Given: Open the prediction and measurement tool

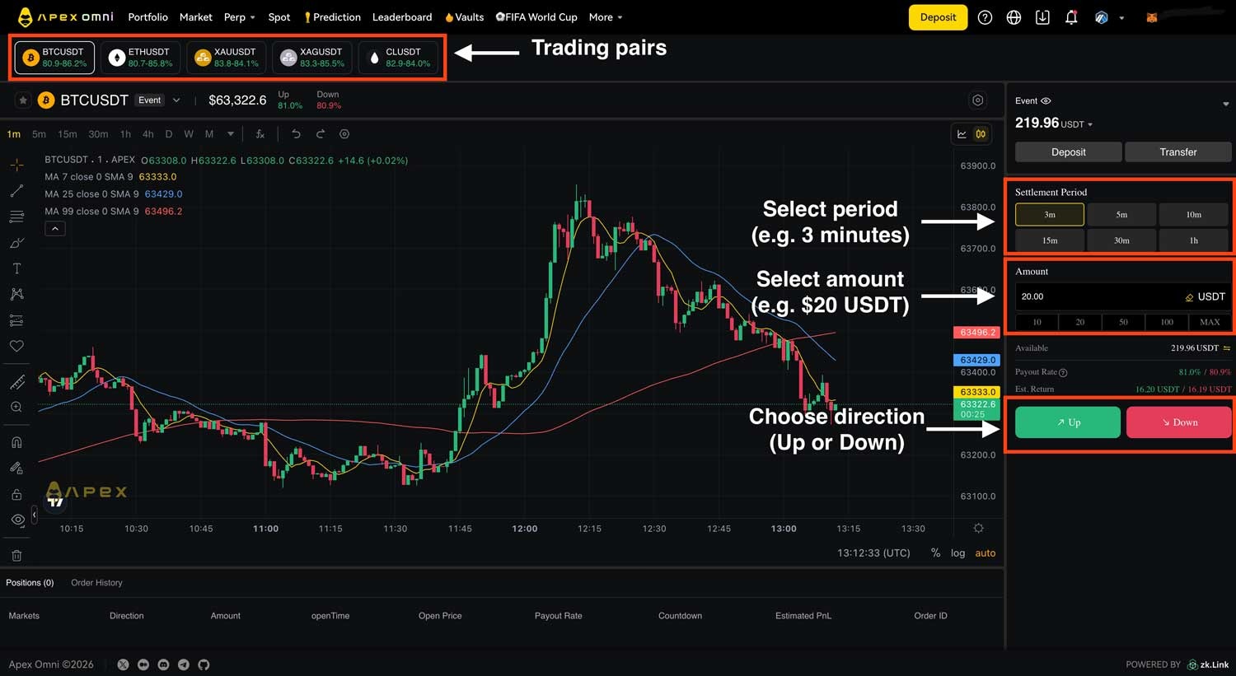Looking at the screenshot, I should click(16, 320).
